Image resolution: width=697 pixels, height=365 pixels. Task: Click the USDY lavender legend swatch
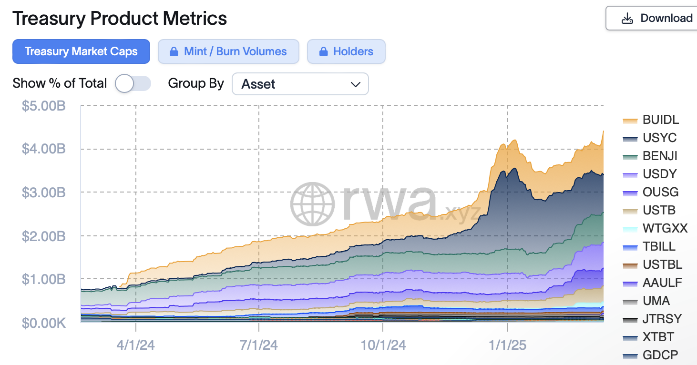[x=630, y=175]
